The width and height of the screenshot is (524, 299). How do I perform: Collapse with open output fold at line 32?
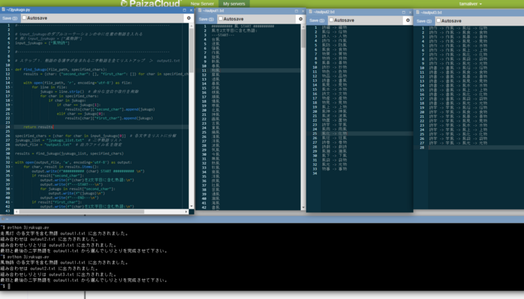(12, 162)
